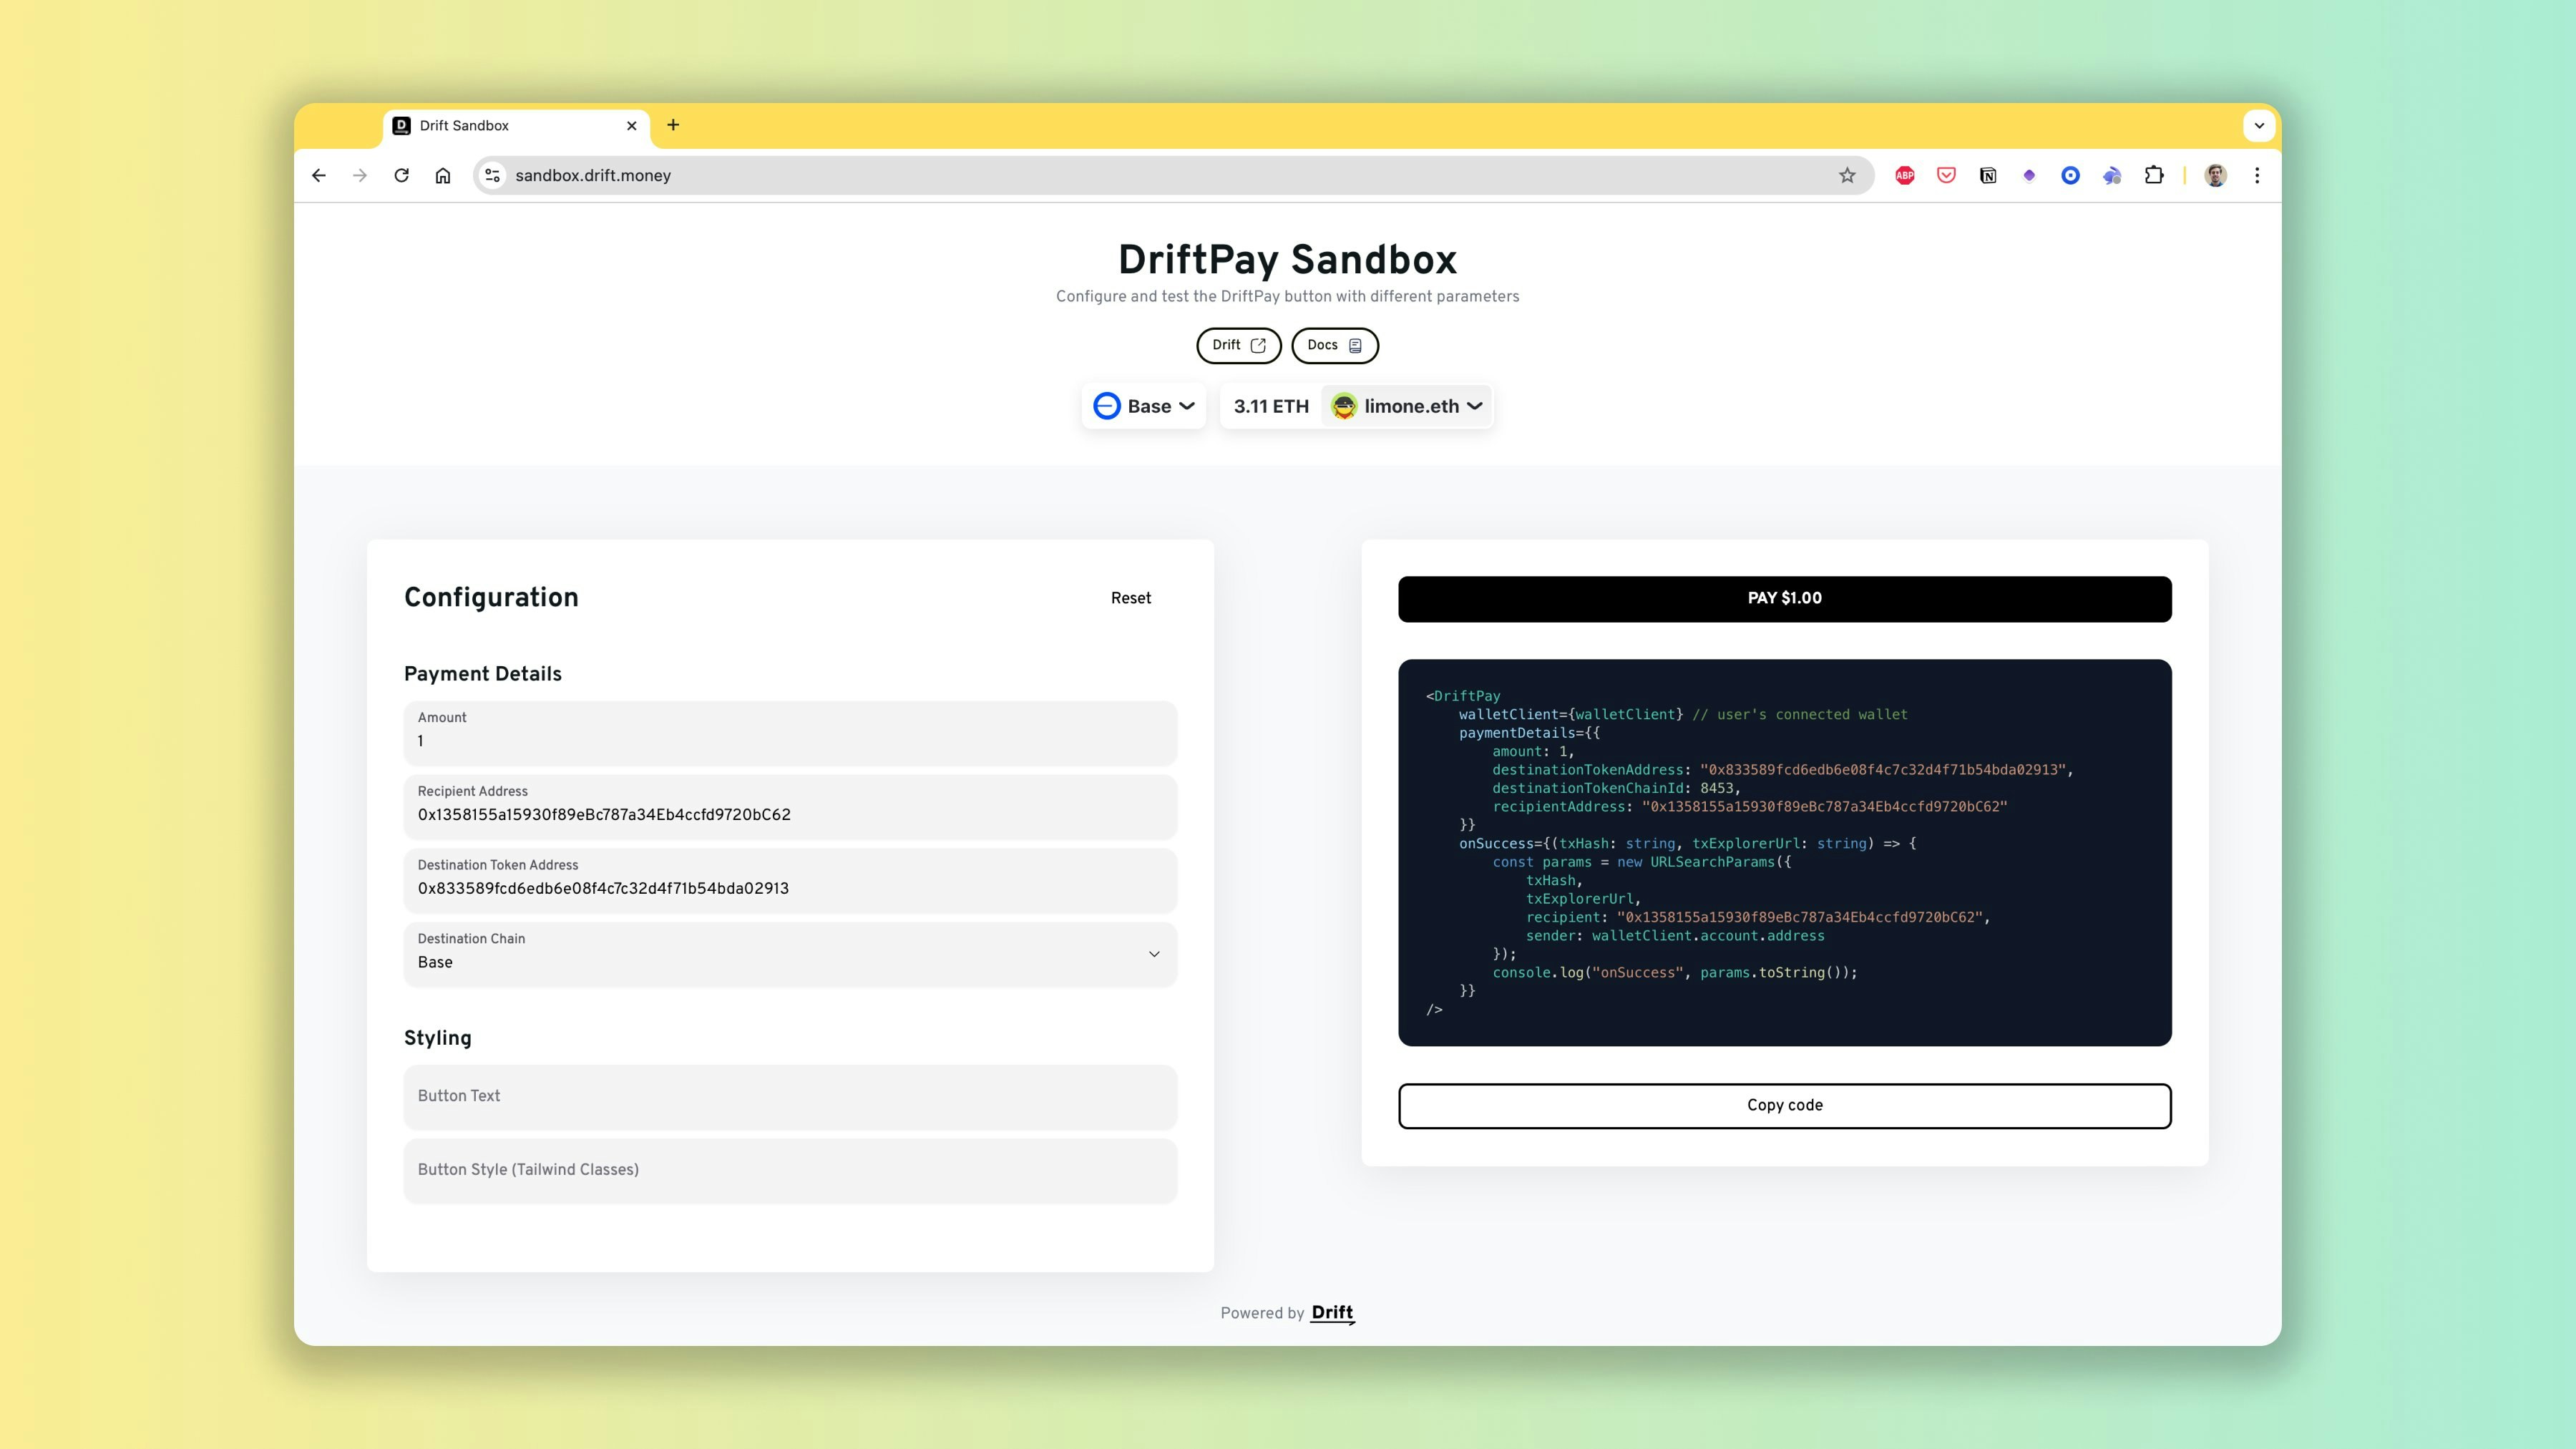The width and height of the screenshot is (2576, 1449).
Task: Reset the configuration
Action: click(1131, 598)
